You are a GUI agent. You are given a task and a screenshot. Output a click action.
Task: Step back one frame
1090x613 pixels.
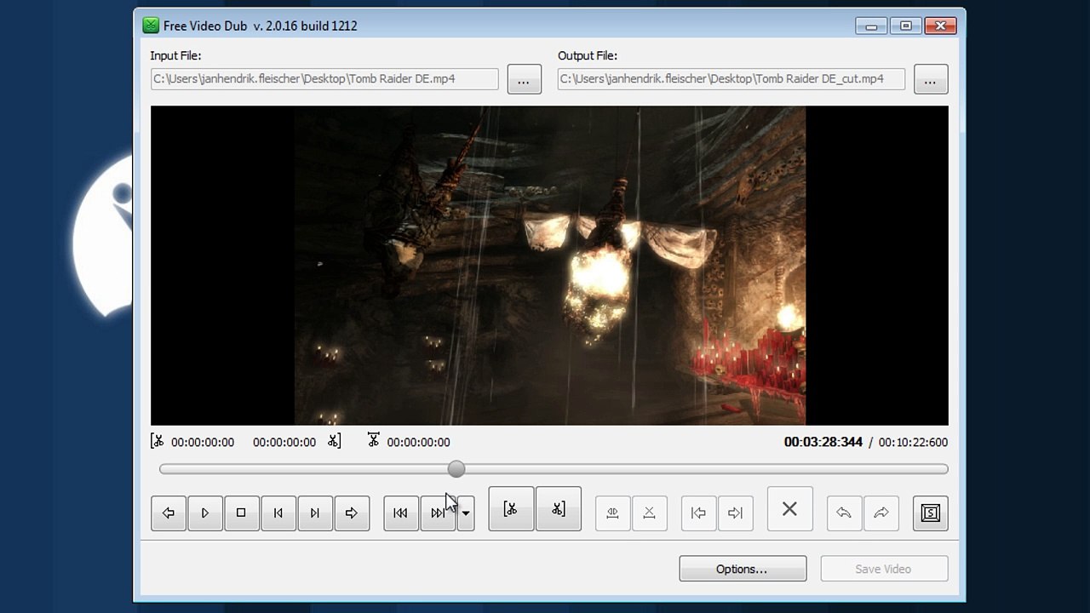(278, 513)
